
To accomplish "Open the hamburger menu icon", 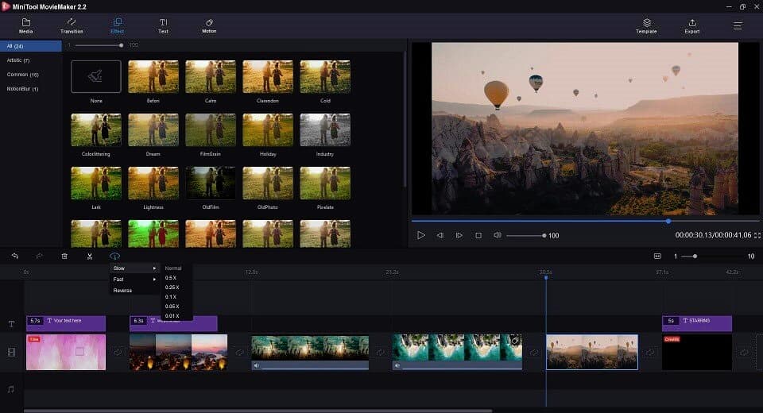I will tap(738, 25).
